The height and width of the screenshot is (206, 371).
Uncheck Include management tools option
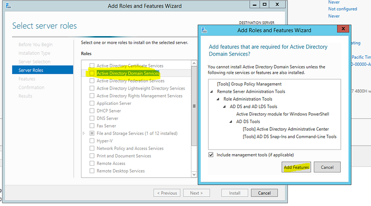click(x=211, y=155)
